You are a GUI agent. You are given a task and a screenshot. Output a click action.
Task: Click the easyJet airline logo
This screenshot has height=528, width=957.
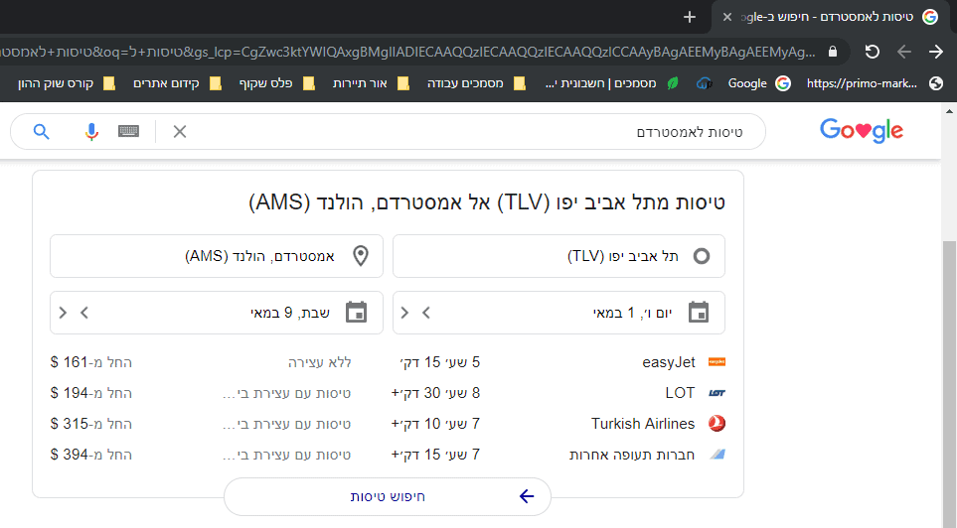717,362
